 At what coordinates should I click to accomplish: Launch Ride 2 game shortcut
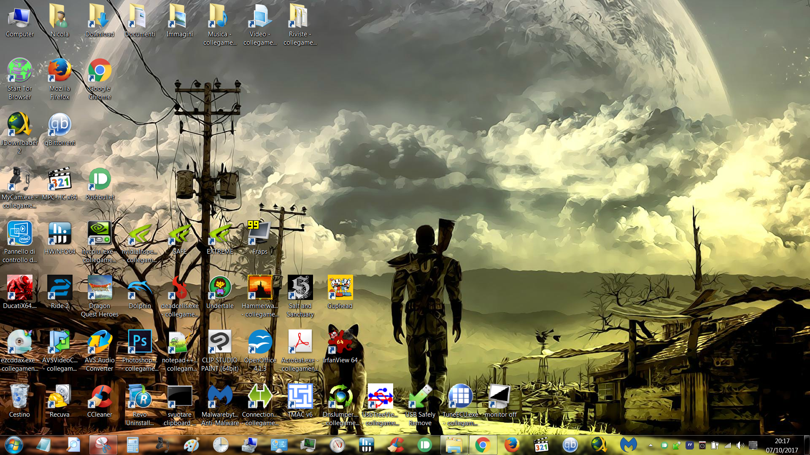click(x=59, y=292)
